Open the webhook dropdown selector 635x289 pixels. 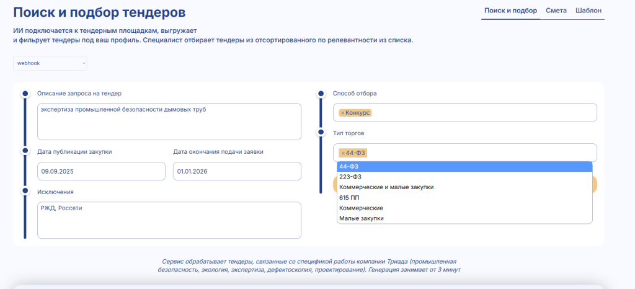coord(50,63)
